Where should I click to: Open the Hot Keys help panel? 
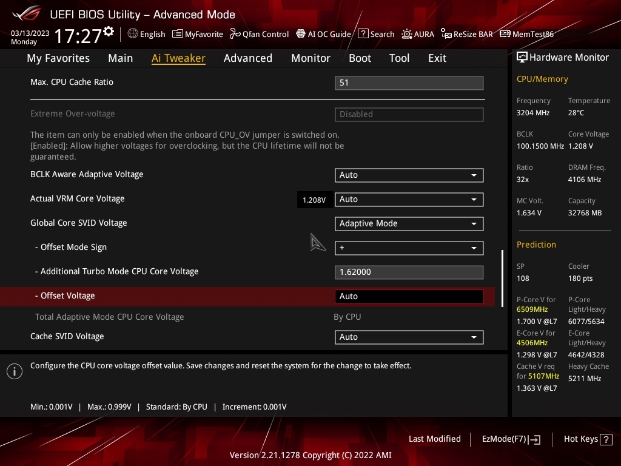pyautogui.click(x=587, y=439)
